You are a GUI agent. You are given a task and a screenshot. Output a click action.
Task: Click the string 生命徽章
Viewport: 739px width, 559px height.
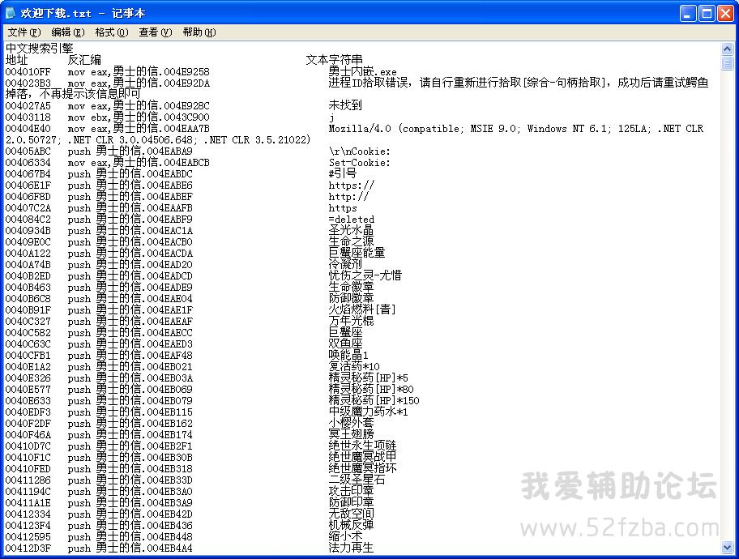pos(351,287)
